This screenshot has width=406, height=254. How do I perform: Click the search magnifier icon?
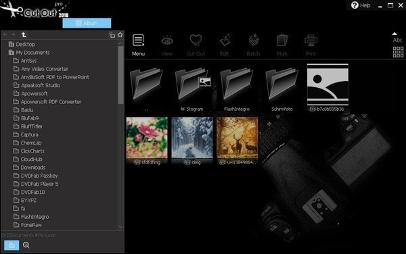point(26,245)
